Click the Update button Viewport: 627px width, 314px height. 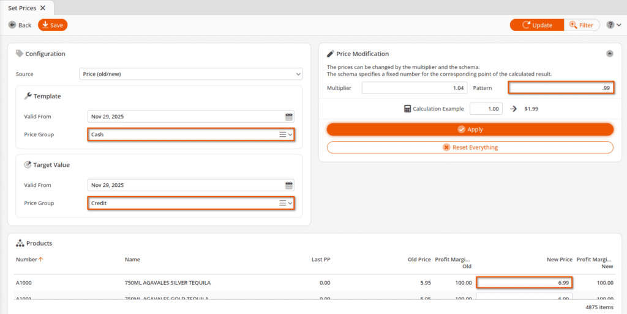click(x=536, y=25)
